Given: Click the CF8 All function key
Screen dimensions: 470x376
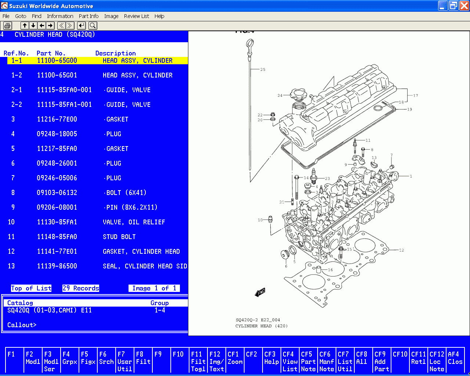Looking at the screenshot, I should [364, 360].
